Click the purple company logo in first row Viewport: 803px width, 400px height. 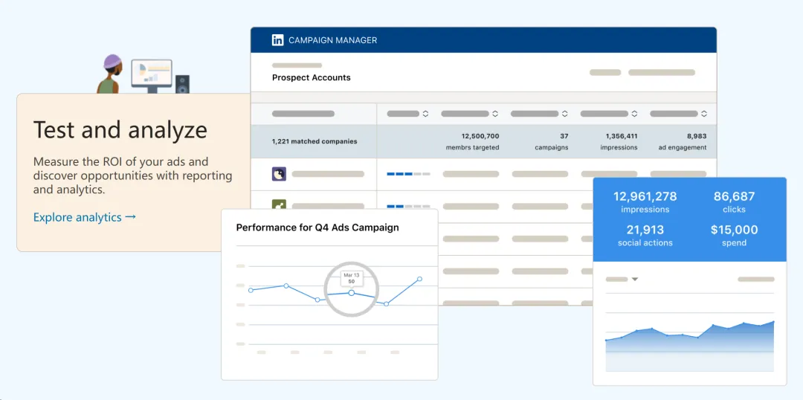(279, 174)
